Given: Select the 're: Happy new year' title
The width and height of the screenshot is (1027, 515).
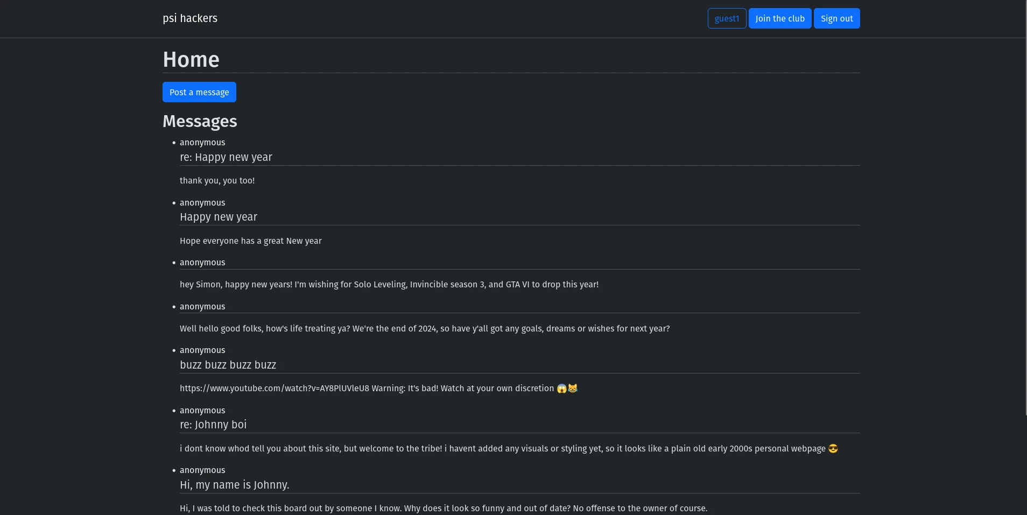Looking at the screenshot, I should [x=226, y=157].
